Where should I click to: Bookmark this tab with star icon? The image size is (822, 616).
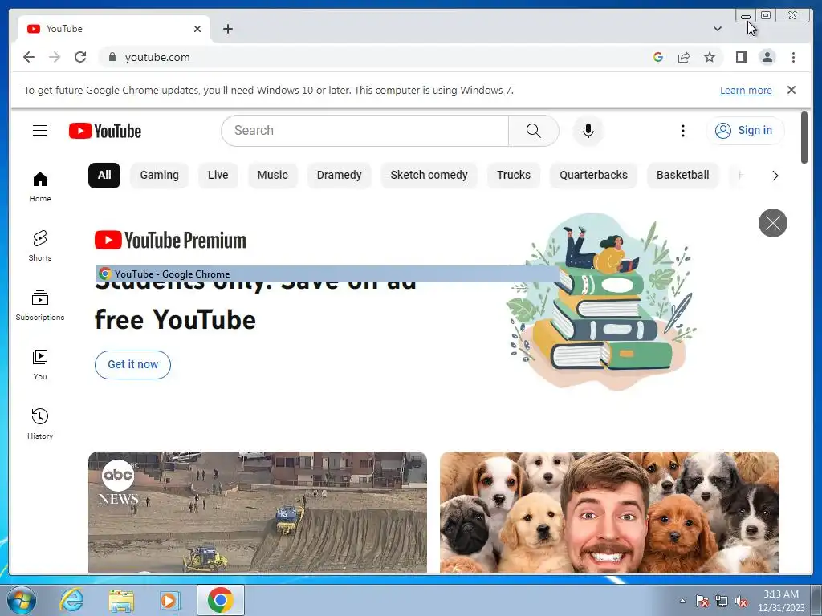point(710,57)
